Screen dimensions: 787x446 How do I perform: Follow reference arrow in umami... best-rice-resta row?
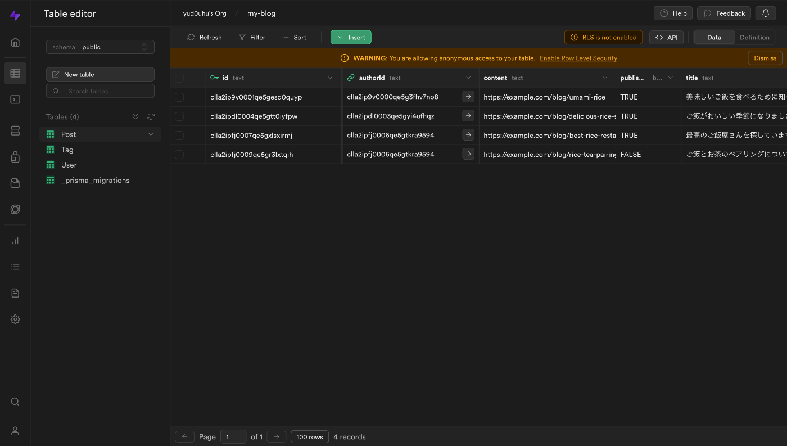tap(468, 135)
